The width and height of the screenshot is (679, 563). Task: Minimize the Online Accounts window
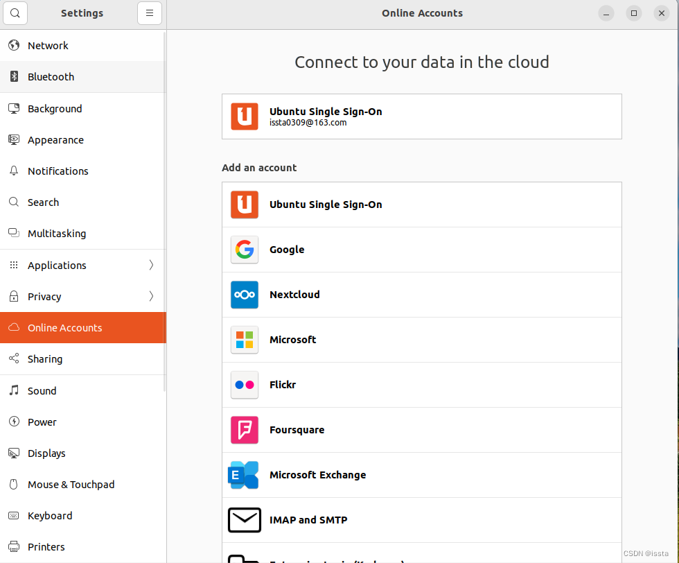tap(606, 13)
